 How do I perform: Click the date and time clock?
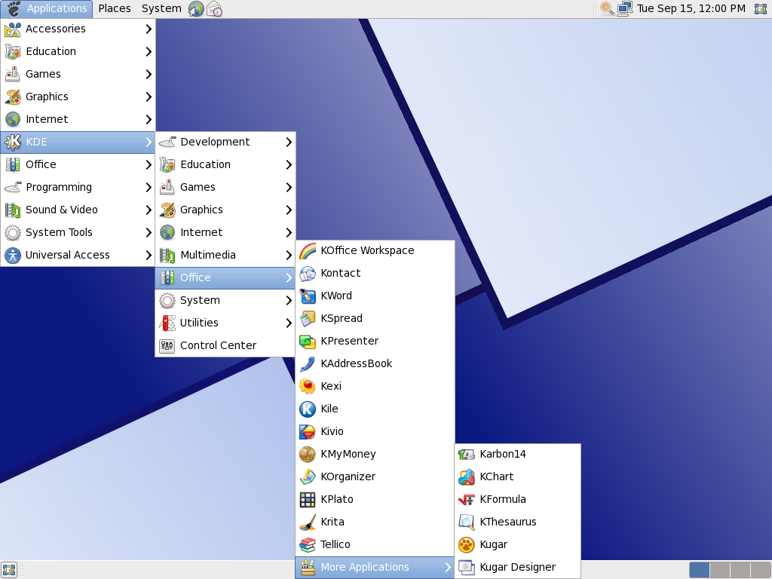691,9
